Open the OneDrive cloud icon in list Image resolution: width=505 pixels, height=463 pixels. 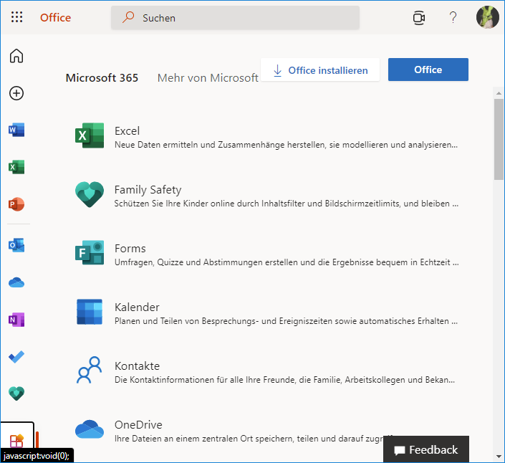(90, 429)
